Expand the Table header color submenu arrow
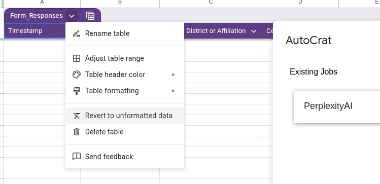 point(174,75)
